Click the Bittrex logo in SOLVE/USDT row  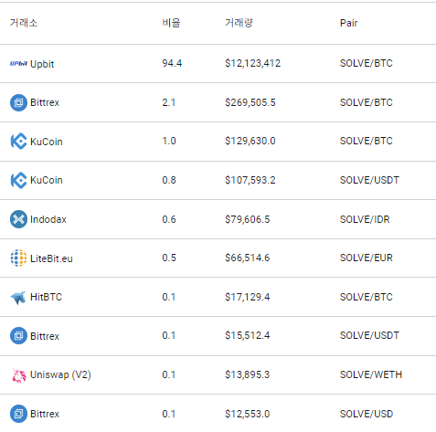[18, 336]
